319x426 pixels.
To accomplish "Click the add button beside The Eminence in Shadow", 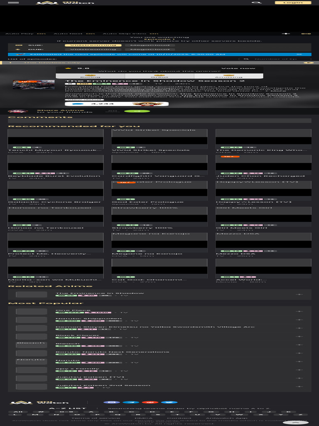I will coord(299,294).
